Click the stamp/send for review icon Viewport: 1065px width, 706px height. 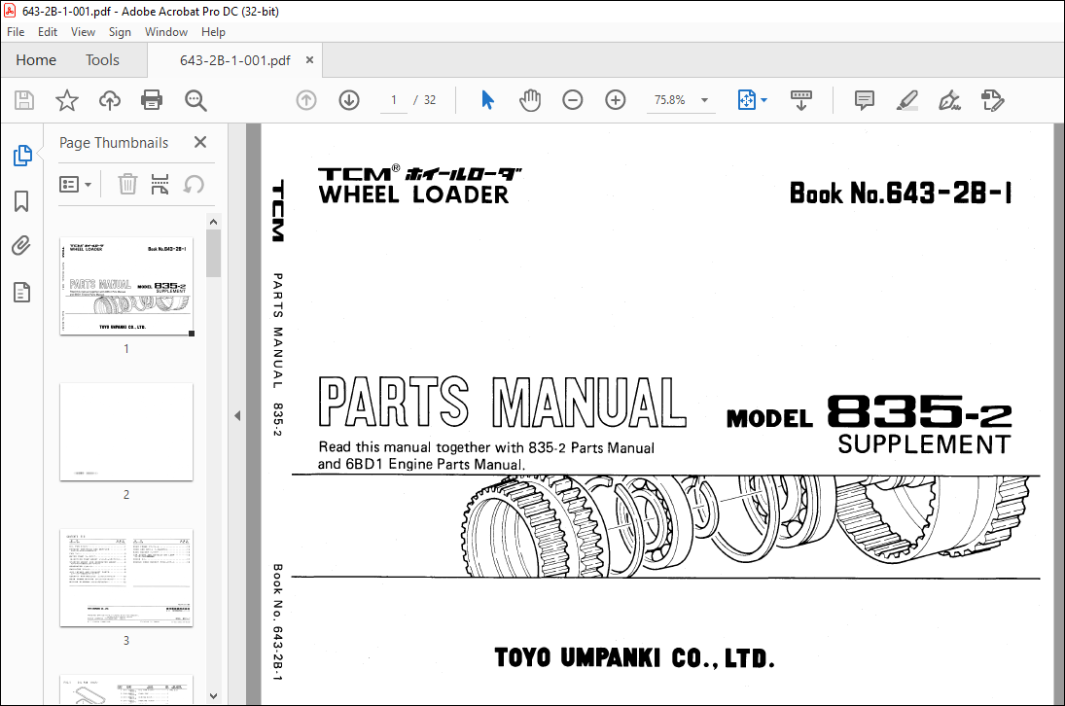[x=992, y=100]
